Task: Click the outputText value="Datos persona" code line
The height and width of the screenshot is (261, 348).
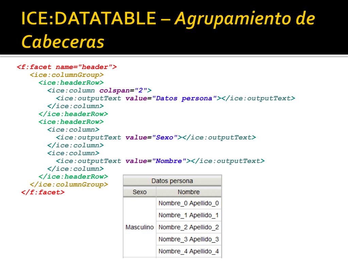Action: (x=176, y=98)
